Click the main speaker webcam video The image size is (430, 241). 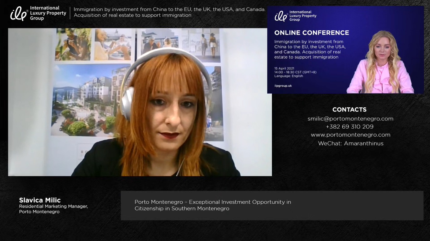pyautogui.click(x=164, y=126)
